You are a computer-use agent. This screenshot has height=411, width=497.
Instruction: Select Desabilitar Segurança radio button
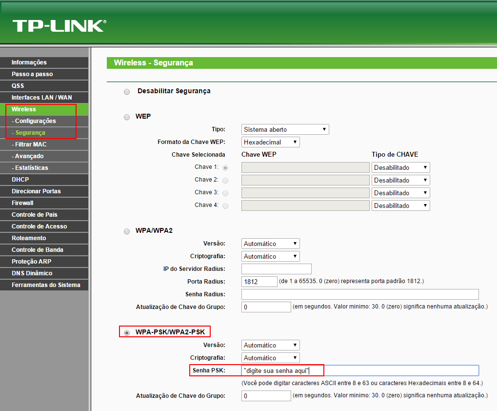[x=127, y=92]
